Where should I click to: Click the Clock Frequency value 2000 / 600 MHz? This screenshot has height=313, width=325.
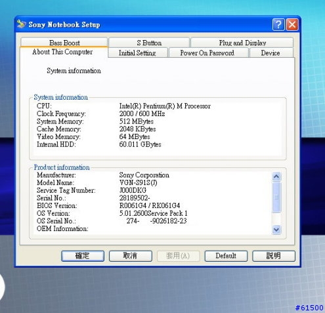click(142, 114)
